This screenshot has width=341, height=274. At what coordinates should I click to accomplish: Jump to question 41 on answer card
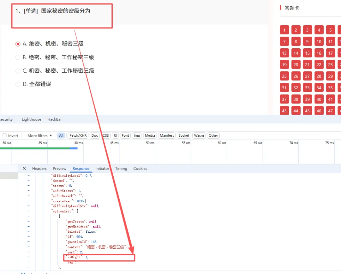[330, 99]
